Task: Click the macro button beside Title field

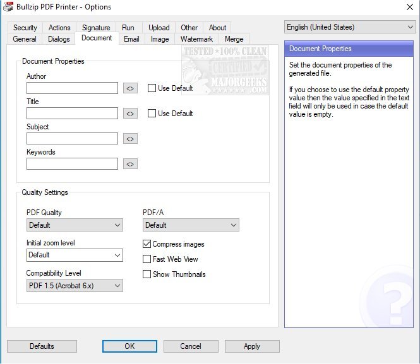Action: pos(130,114)
